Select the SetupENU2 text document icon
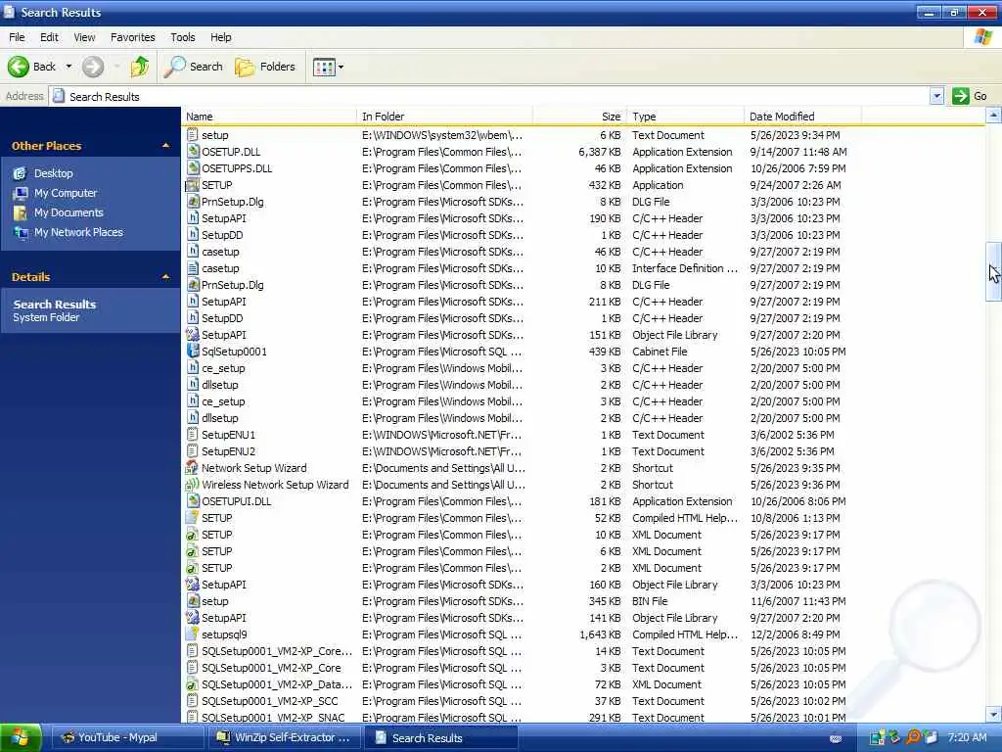 coord(193,450)
